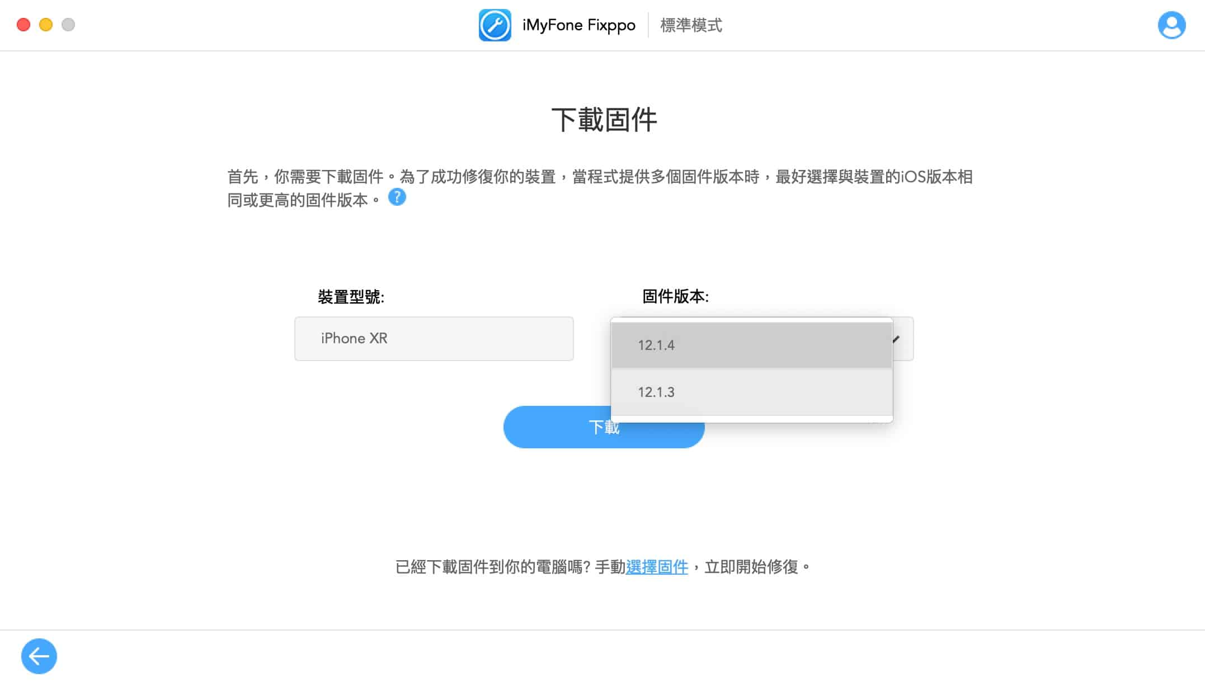Click the iMyFone Fixppo wrench logo icon

(x=495, y=25)
